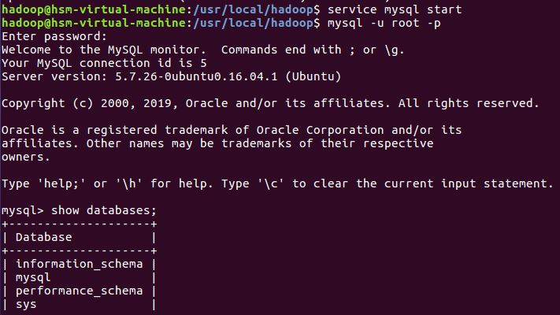
Task: Click the 'Welcome to the MySQL monitor' line
Action: pyautogui.click(x=203, y=50)
